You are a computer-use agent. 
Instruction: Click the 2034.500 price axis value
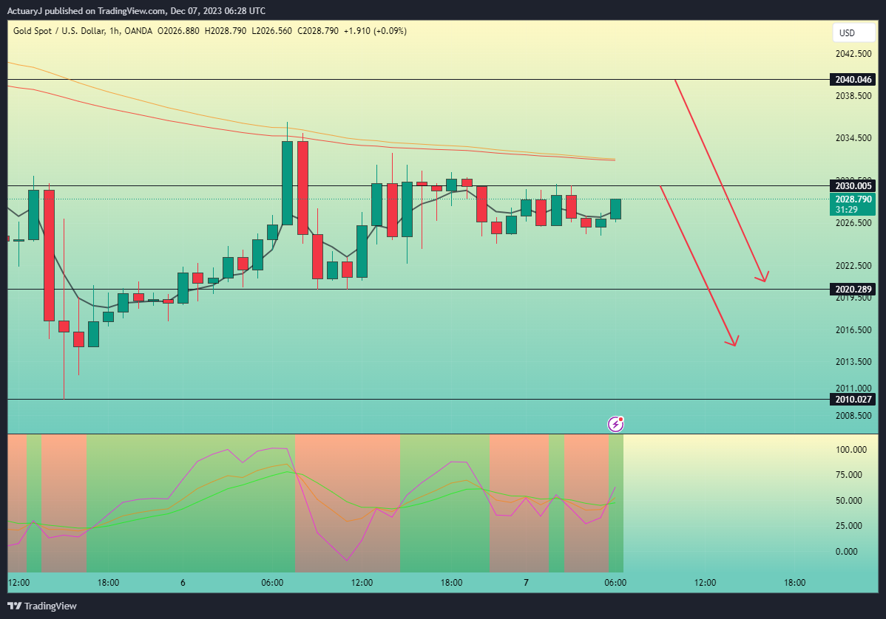coord(853,138)
